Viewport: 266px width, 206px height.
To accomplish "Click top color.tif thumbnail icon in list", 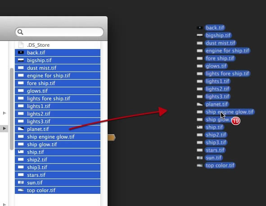I will [21, 190].
